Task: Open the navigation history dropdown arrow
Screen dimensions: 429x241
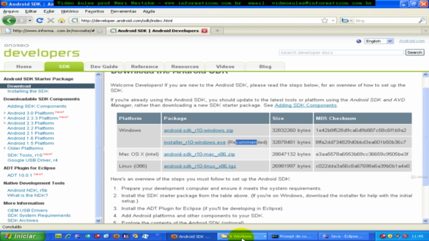Action: (x=29, y=21)
